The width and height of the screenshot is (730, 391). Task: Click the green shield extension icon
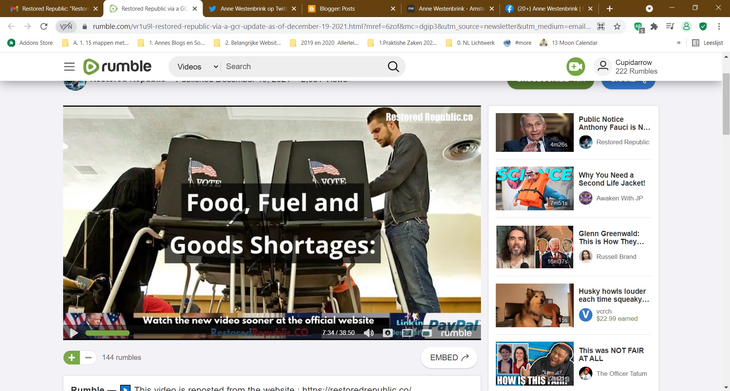[703, 26]
